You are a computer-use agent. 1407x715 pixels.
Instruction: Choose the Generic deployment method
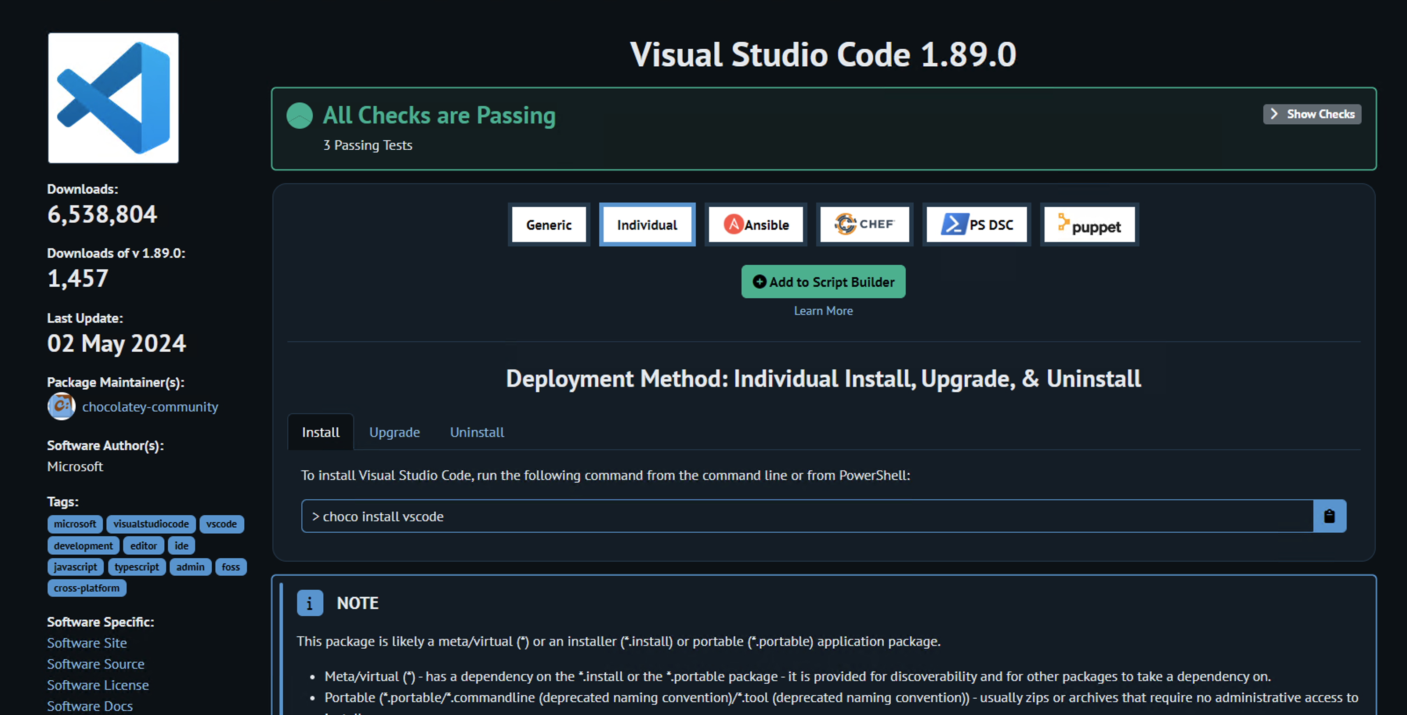(x=548, y=224)
